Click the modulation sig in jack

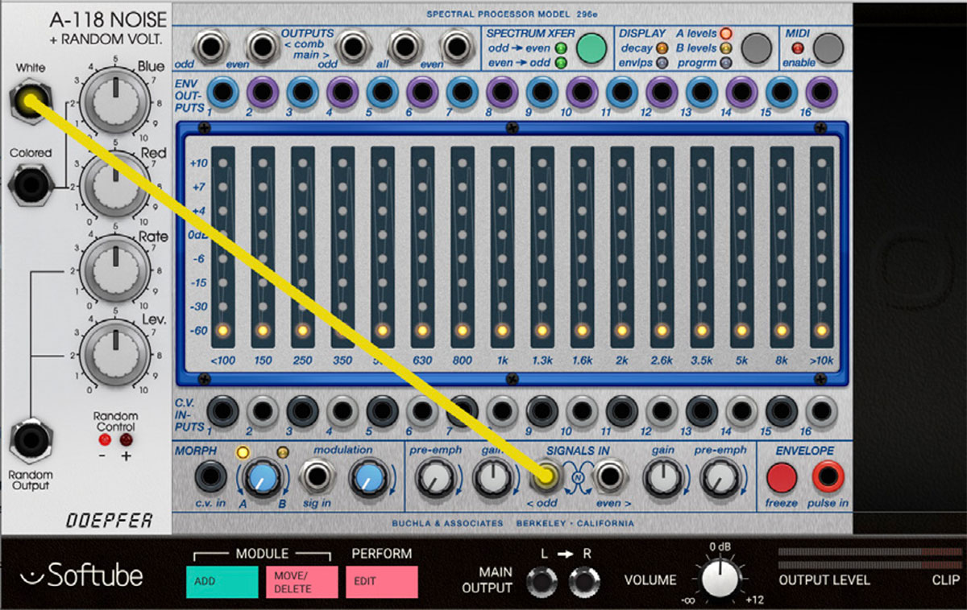(x=316, y=478)
